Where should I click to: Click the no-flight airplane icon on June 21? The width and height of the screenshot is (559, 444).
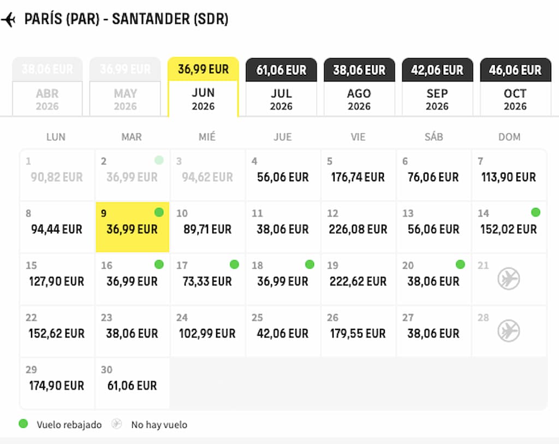coord(509,279)
